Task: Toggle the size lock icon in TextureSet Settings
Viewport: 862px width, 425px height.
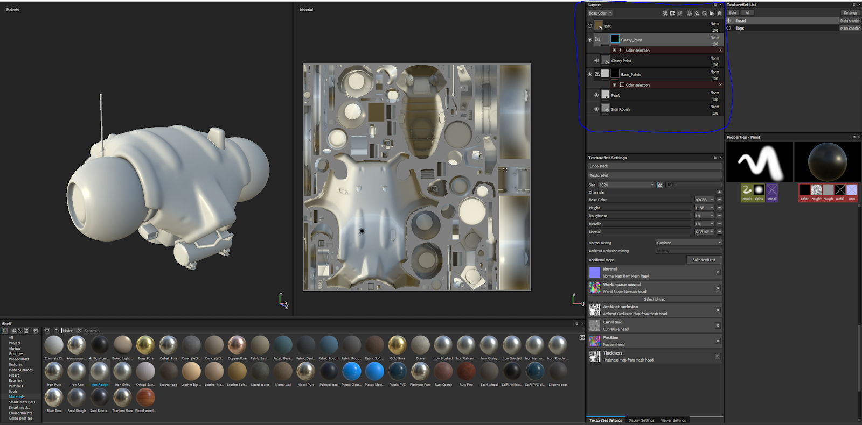Action: pos(660,185)
